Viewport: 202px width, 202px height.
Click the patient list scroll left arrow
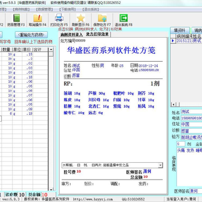(173, 104)
